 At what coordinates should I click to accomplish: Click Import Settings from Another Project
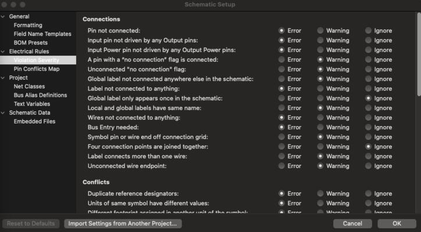122,223
